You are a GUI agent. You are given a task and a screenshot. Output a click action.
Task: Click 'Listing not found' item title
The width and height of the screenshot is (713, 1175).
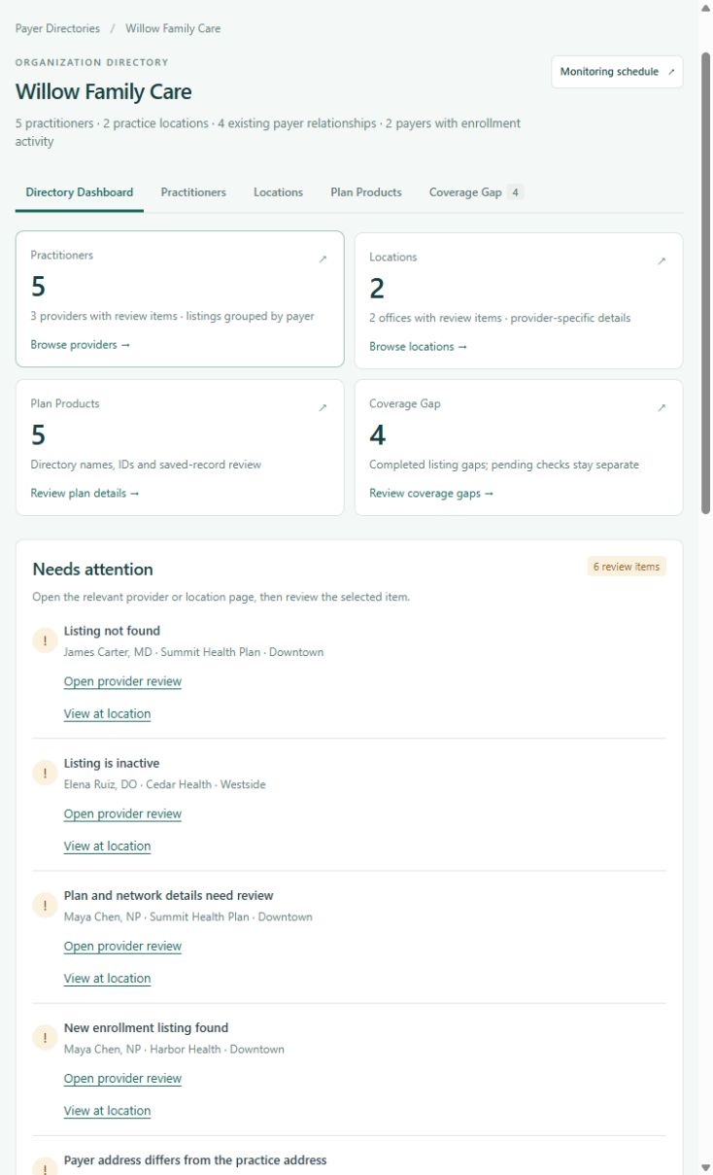[112, 631]
